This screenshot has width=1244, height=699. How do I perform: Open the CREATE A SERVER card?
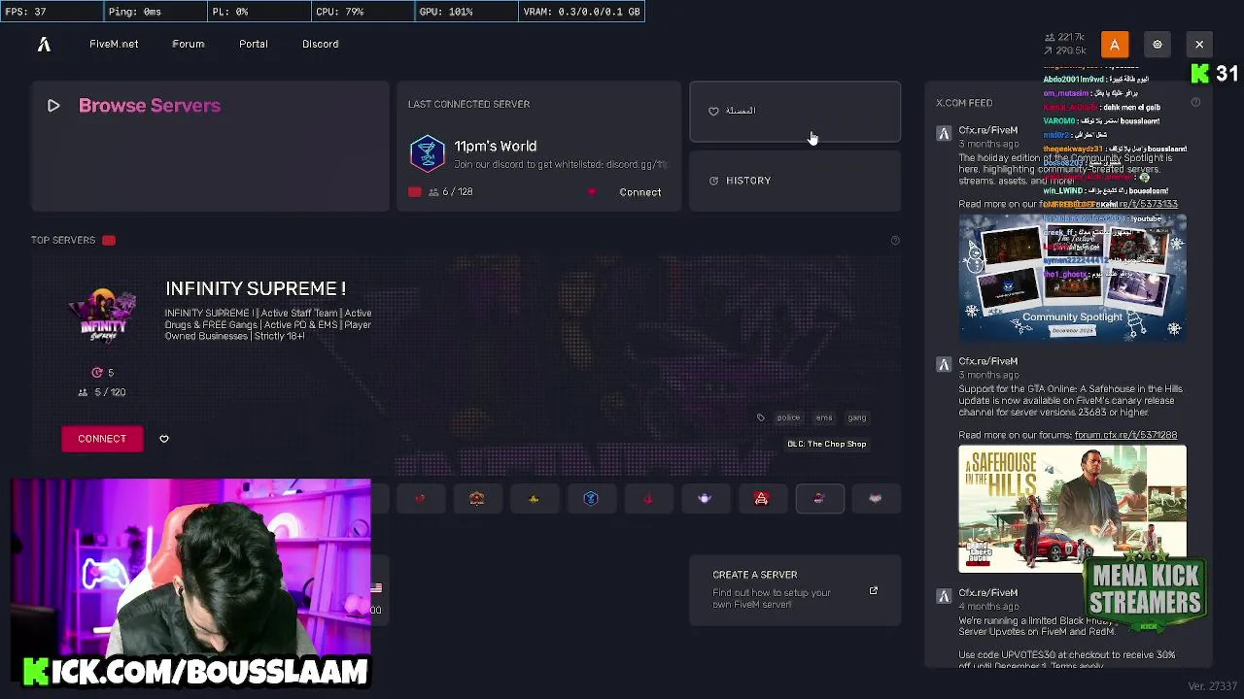pyautogui.click(x=795, y=590)
